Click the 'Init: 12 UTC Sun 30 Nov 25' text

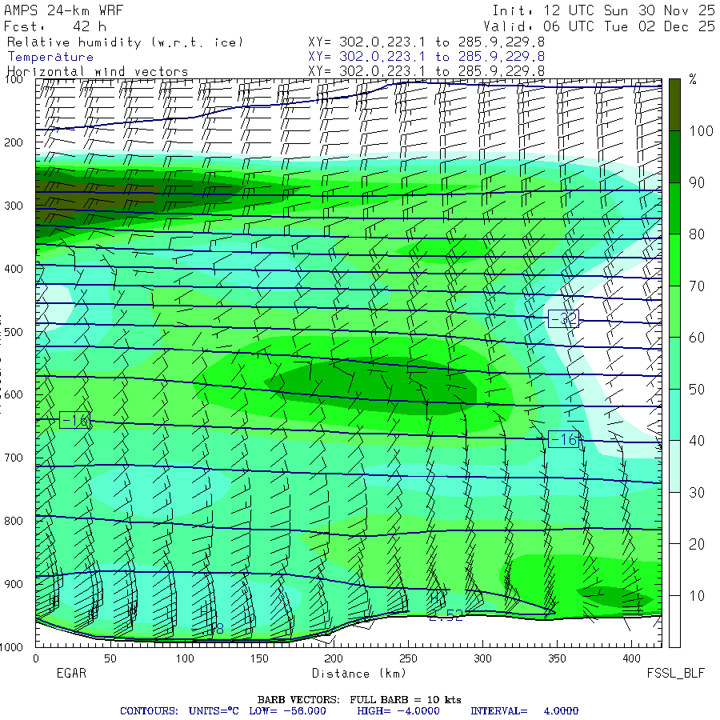pos(603,10)
